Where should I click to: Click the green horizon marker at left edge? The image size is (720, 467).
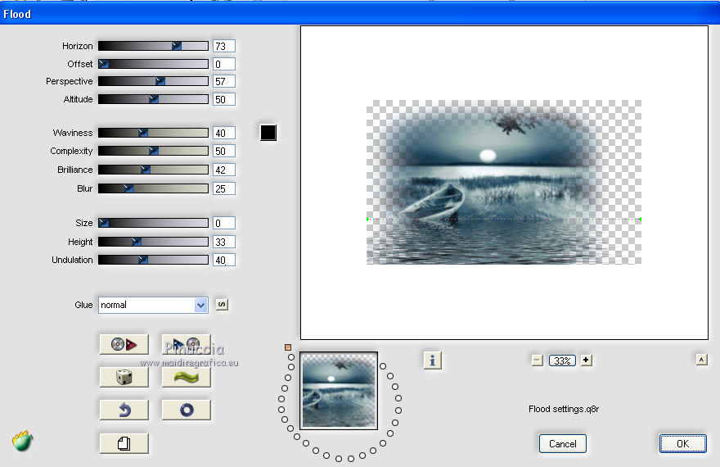(x=368, y=220)
